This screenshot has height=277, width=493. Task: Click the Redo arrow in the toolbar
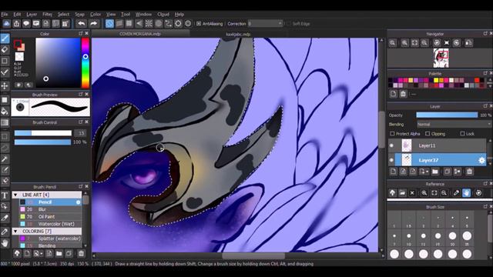(x=93, y=24)
